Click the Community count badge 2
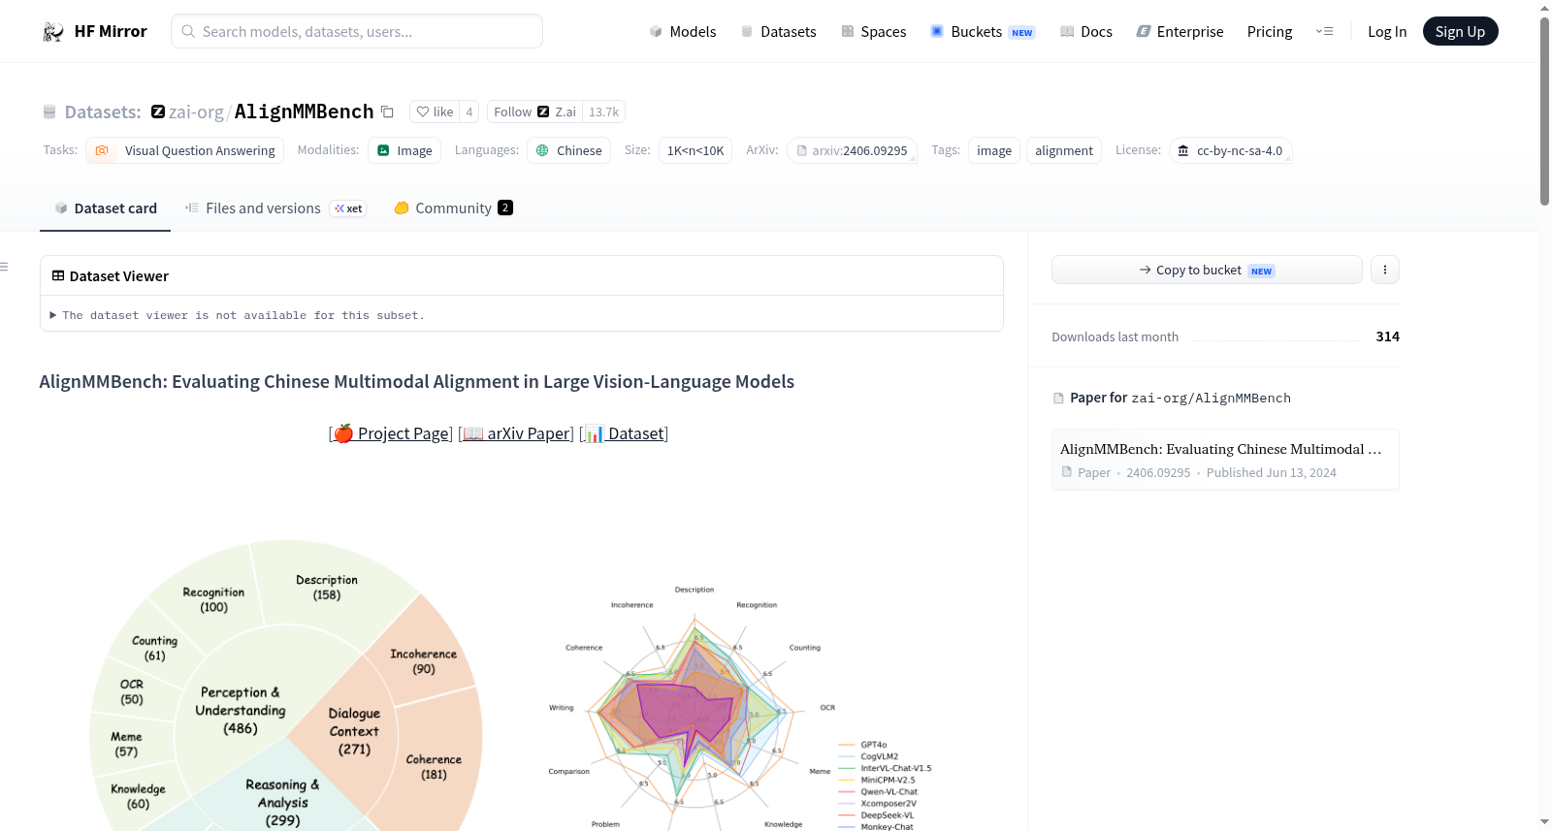 (505, 208)
